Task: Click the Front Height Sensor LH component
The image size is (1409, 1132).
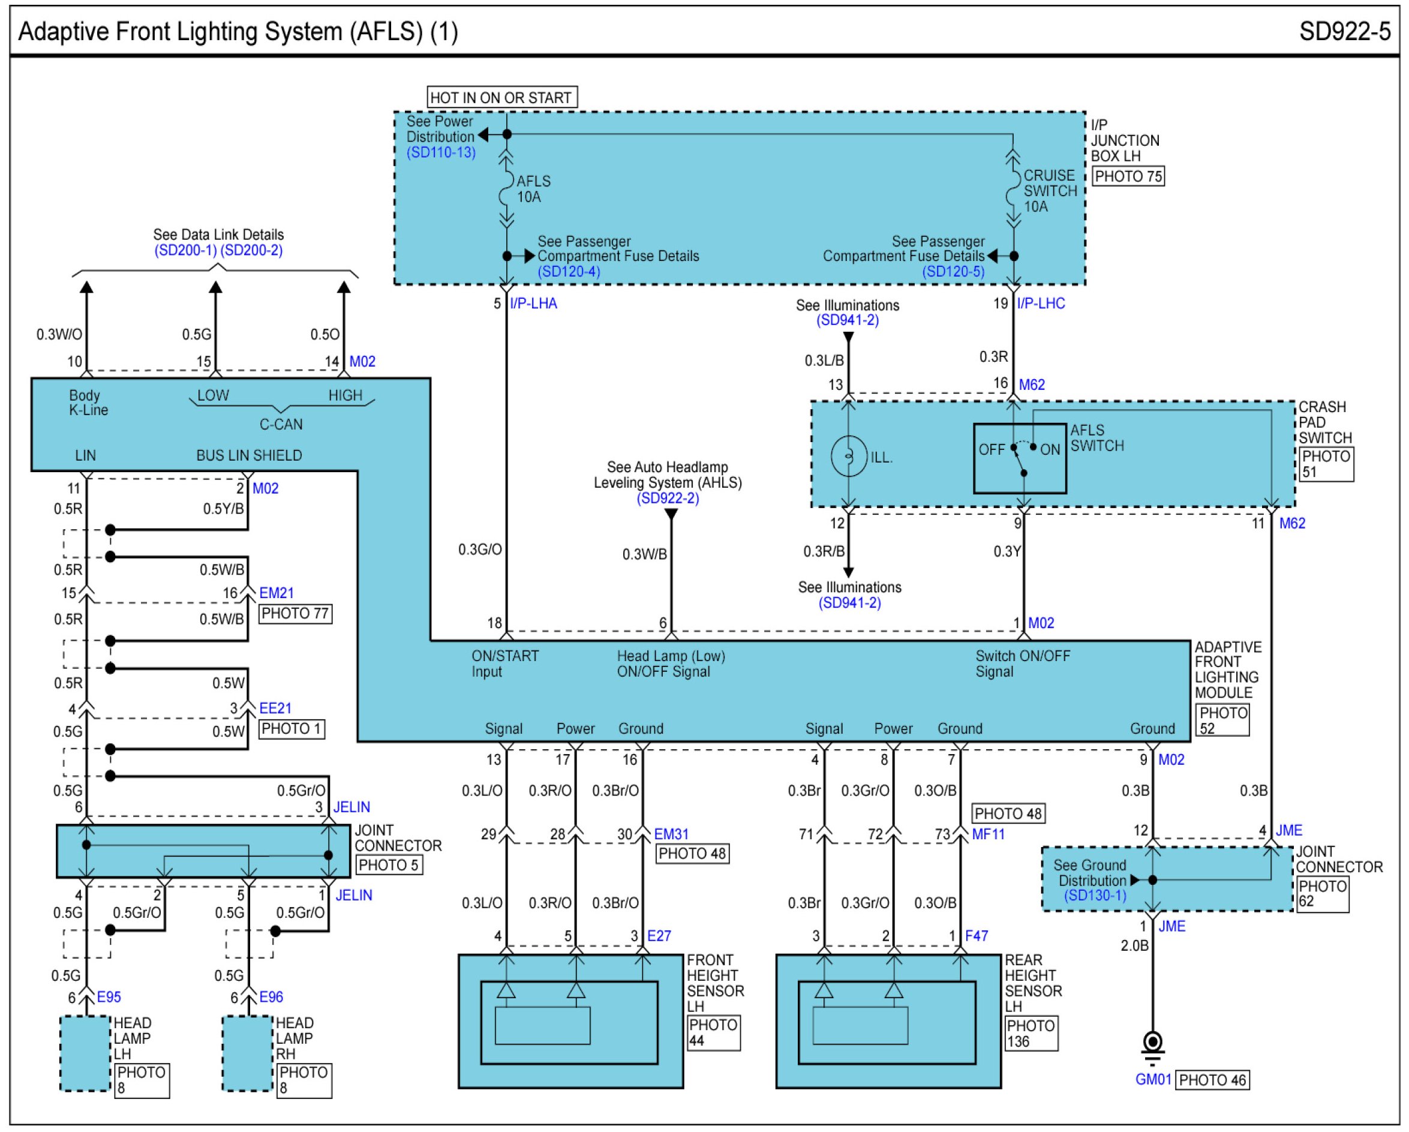Action: pos(570,1021)
